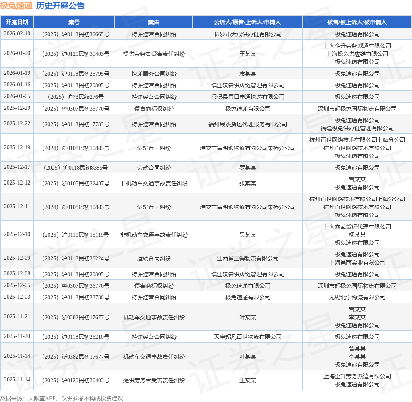Viewport: 412px width, 402px height.
Task: Click plaintiff 江西省三得物流有限公司
Action: [247, 258]
